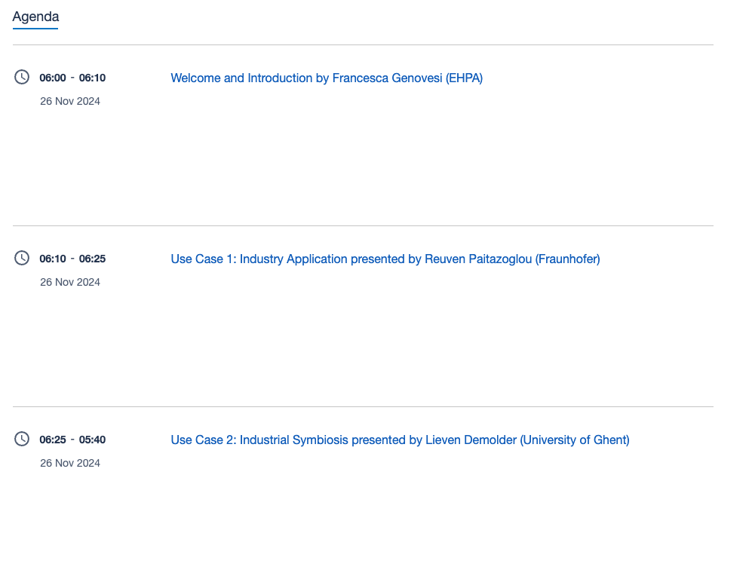Switch to the Agenda tab

[35, 17]
